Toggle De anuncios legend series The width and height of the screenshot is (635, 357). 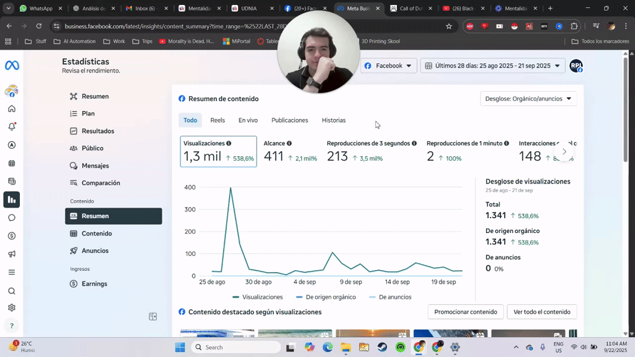pyautogui.click(x=391, y=297)
